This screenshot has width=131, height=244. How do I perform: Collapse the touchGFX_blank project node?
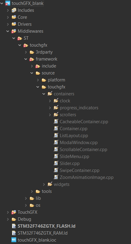pyautogui.click(x=2, y=3)
